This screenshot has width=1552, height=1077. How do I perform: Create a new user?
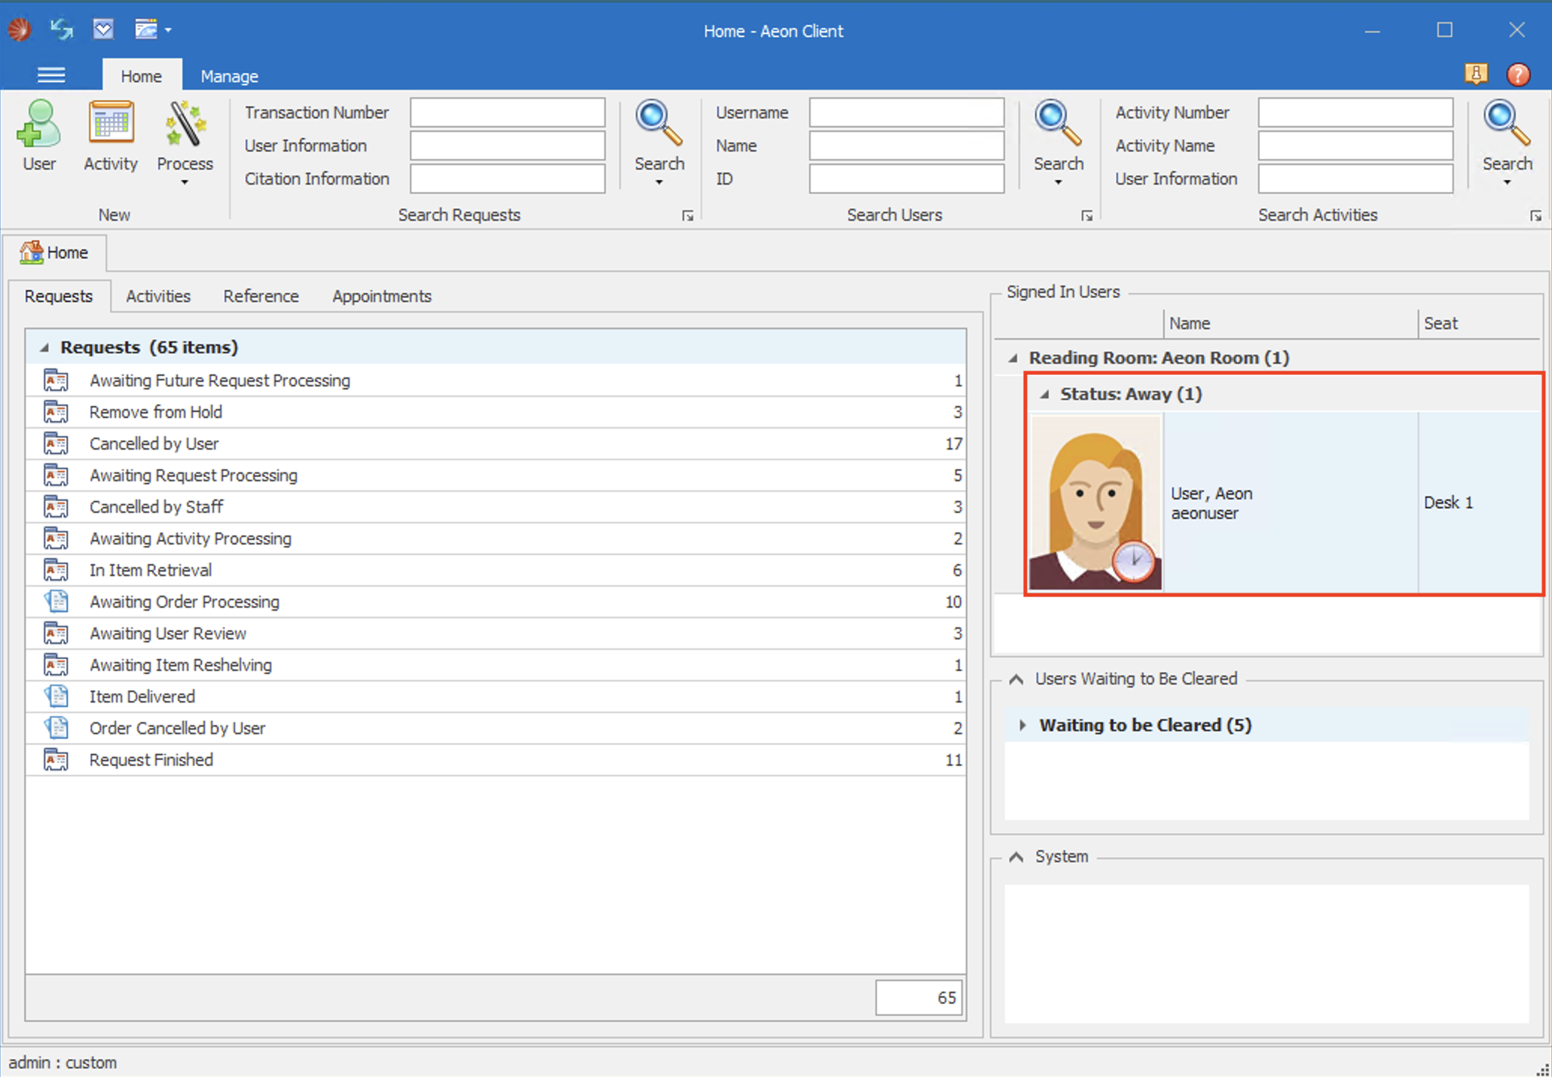pyautogui.click(x=39, y=136)
